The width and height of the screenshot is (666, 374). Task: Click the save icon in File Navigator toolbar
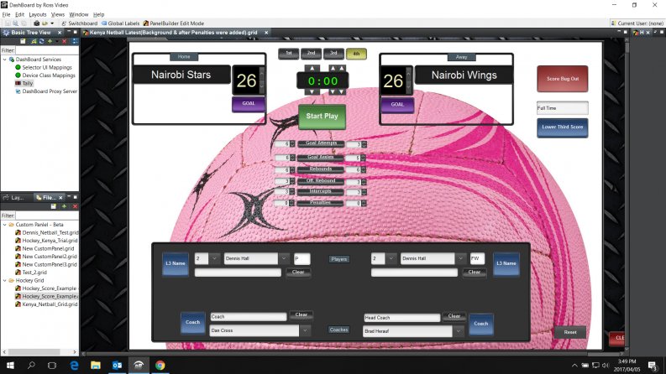click(x=54, y=206)
